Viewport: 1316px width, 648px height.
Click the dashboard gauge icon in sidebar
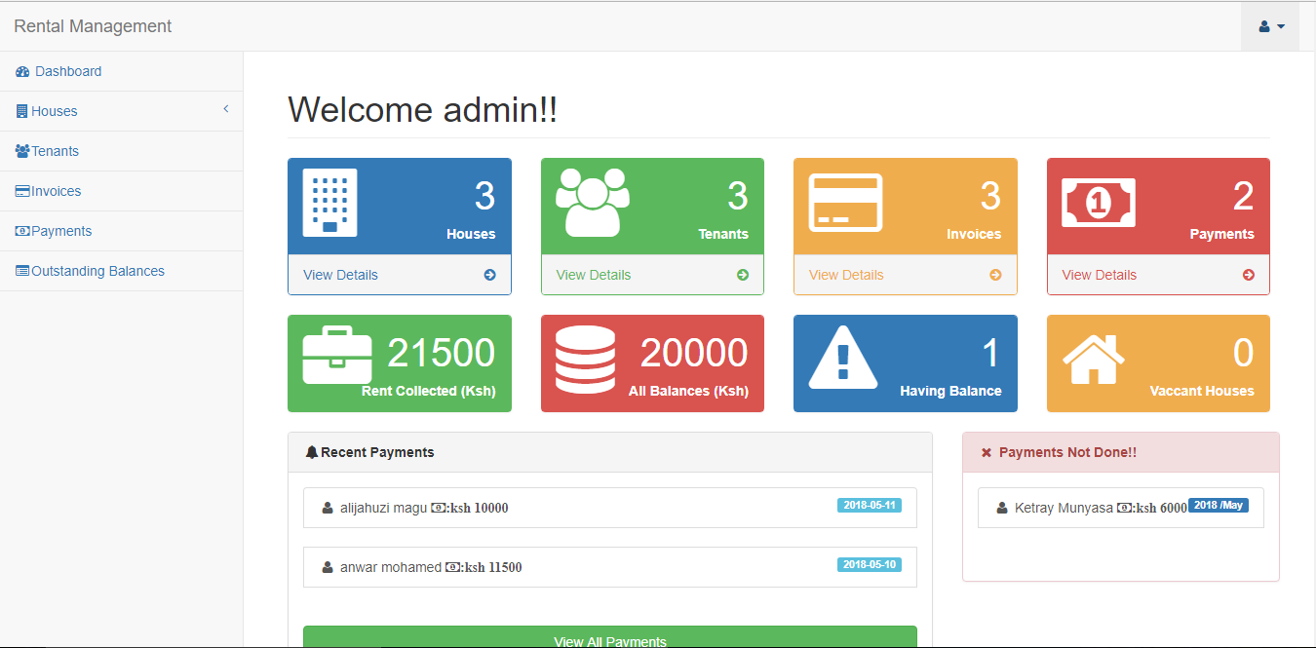tap(22, 72)
